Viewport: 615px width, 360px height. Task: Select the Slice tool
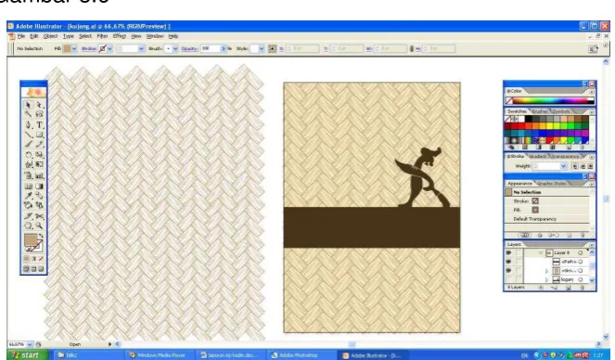[x=28, y=216]
